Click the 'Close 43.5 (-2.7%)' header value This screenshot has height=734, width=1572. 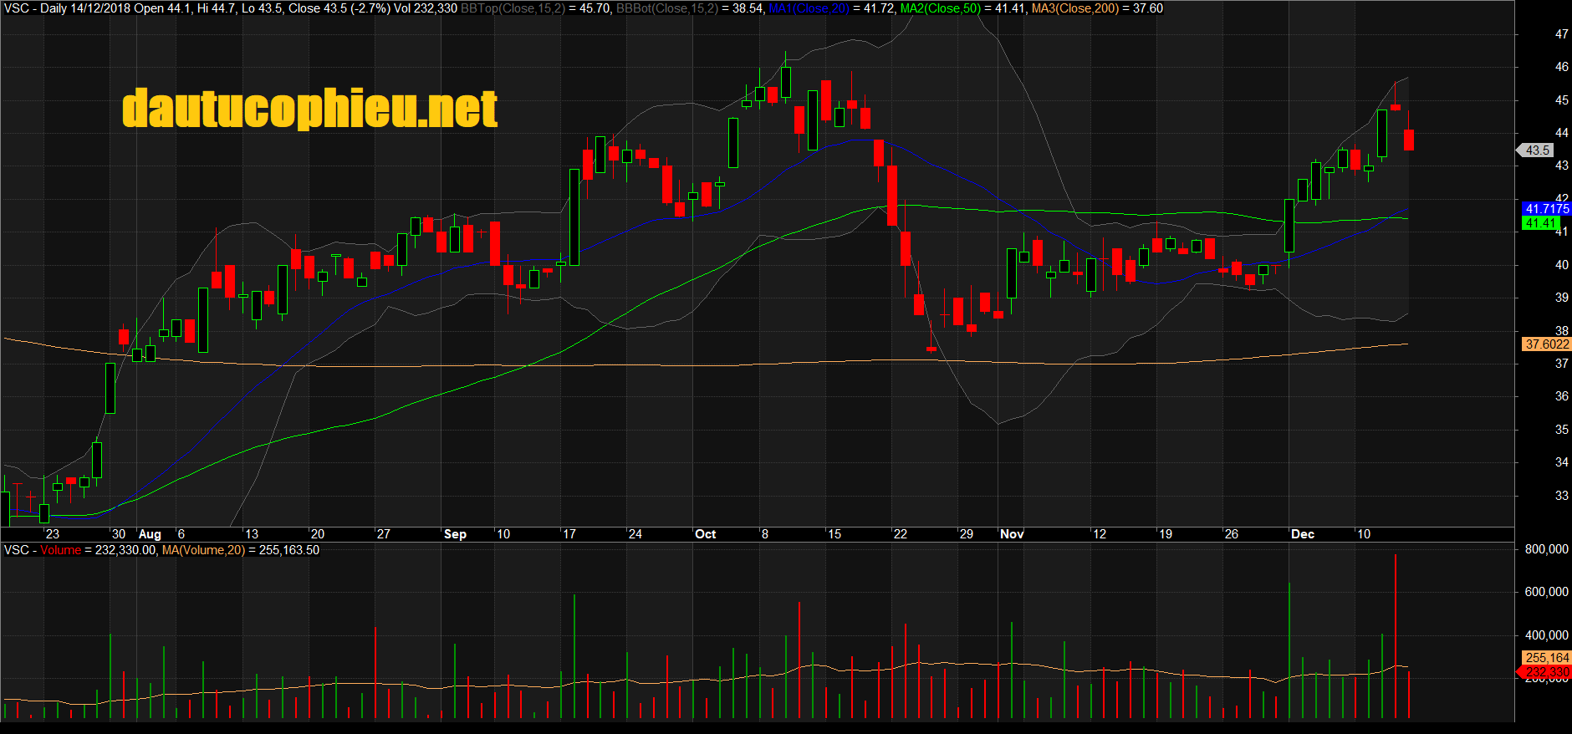coord(339,8)
